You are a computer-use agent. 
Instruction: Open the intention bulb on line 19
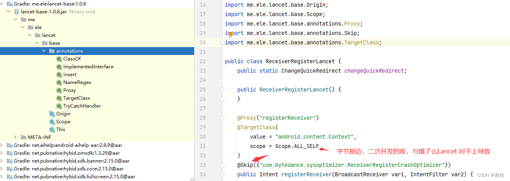(x=230, y=34)
